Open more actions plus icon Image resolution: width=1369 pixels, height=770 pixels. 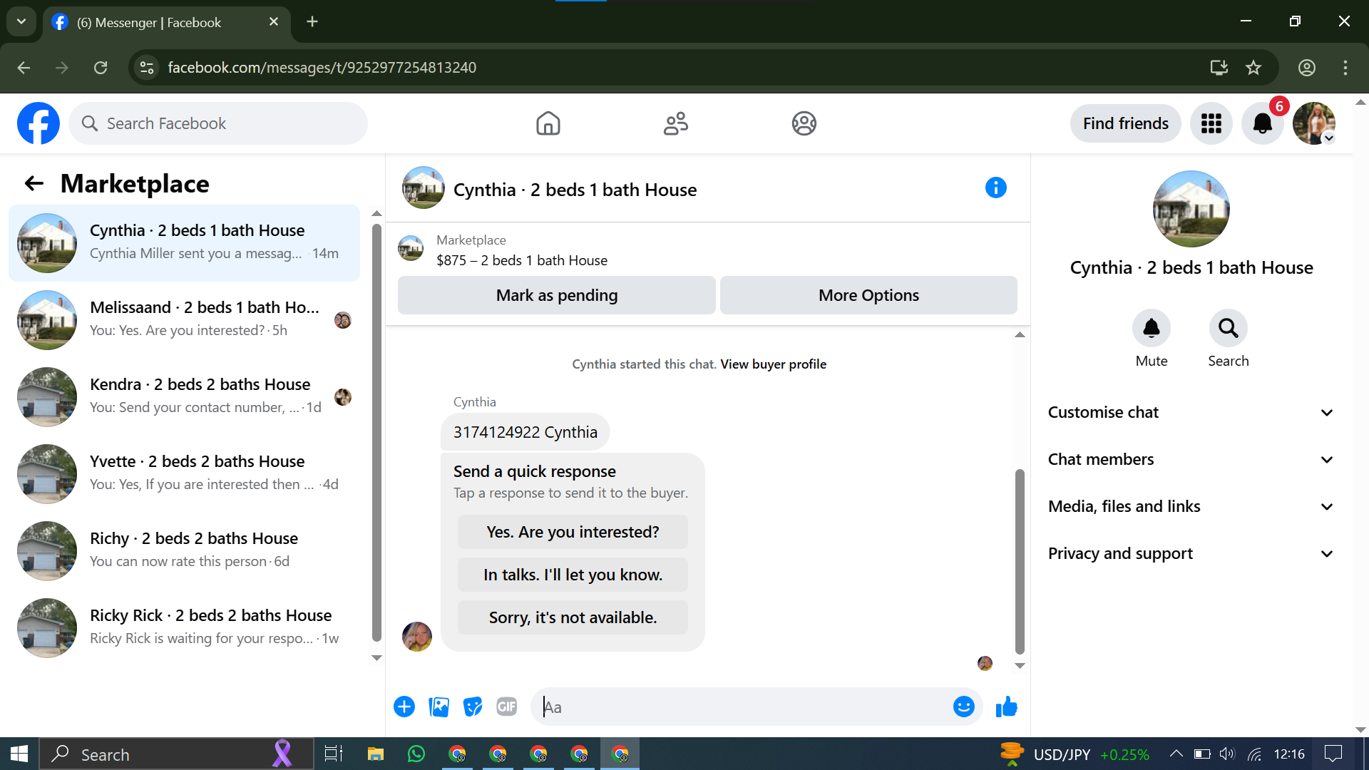[404, 707]
